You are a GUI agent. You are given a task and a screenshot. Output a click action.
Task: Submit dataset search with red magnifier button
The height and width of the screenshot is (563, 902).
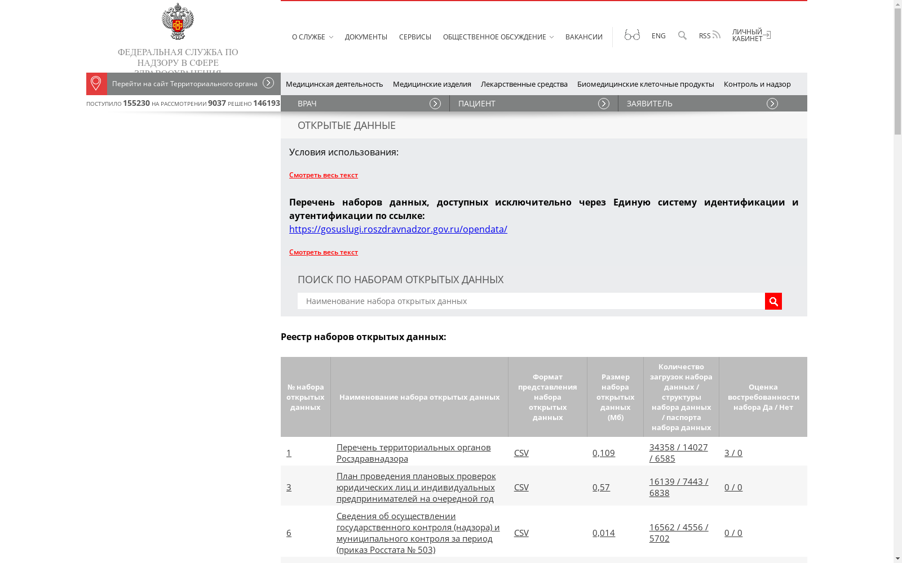[773, 301]
